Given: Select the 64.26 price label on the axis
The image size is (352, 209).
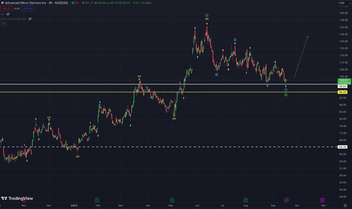Looking at the screenshot, I should tap(342, 147).
